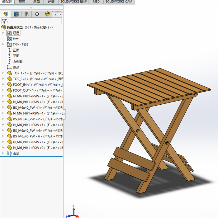This screenshot has width=218, height=218.
Task: Open the DisplayManager color ball tab
Action: click(x=47, y=14)
